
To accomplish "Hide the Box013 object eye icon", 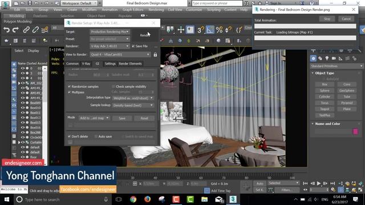I will click(x=23, y=118).
